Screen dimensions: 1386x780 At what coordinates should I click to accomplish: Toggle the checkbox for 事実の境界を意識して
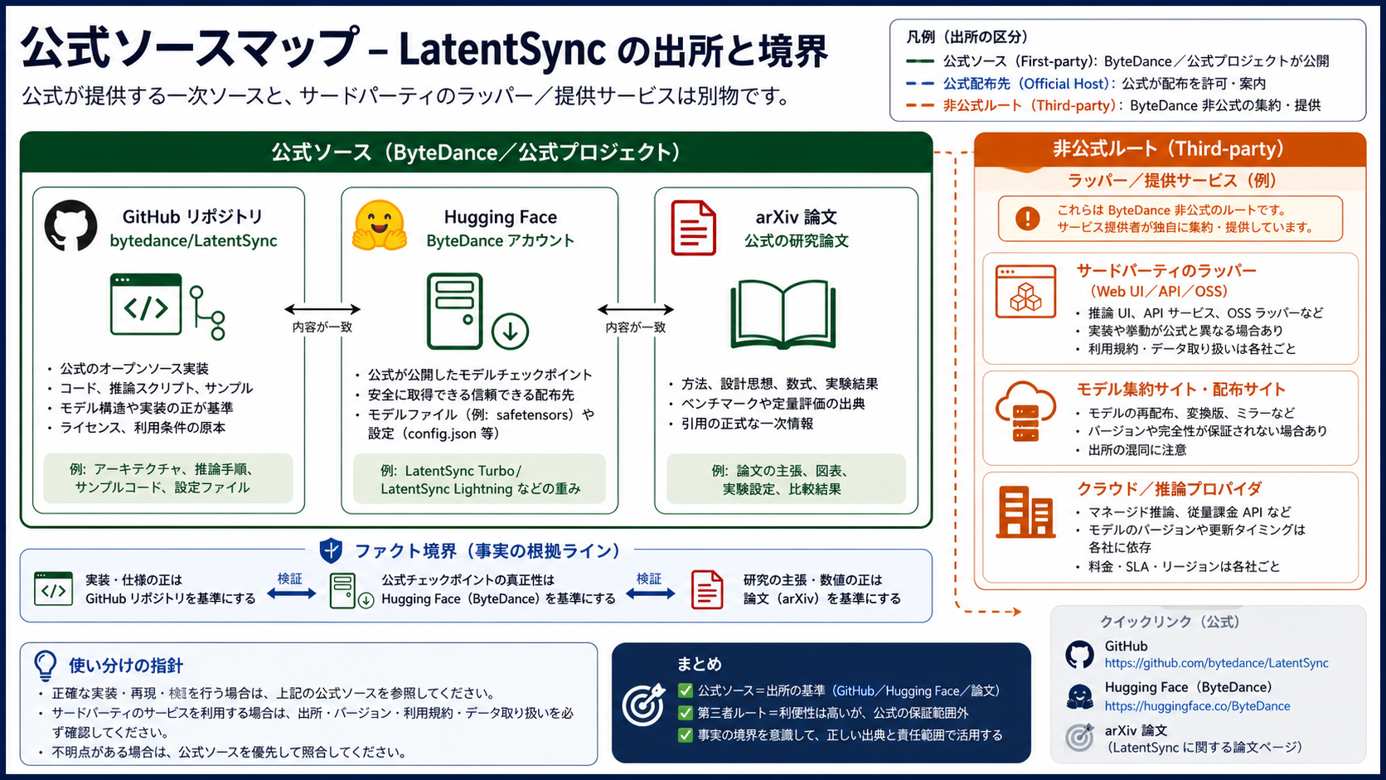click(x=686, y=735)
